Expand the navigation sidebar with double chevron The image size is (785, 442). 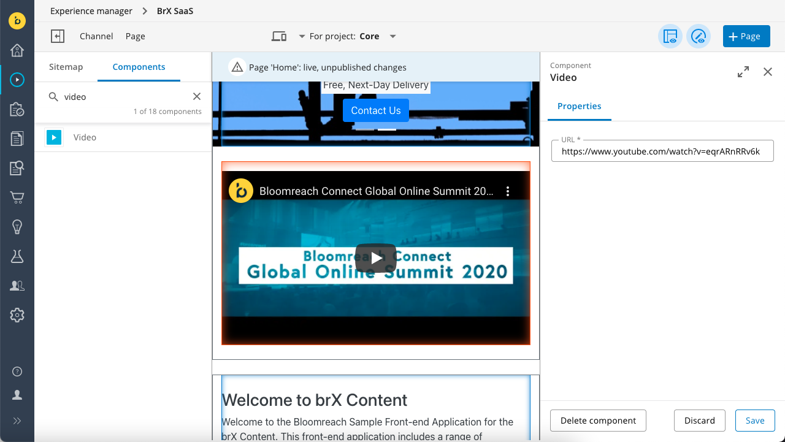point(17,421)
